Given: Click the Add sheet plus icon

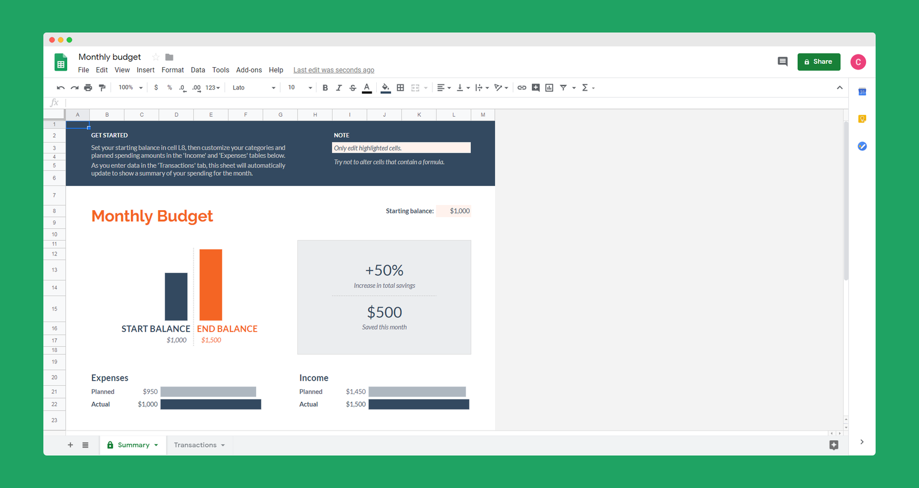Looking at the screenshot, I should pyautogui.click(x=70, y=445).
